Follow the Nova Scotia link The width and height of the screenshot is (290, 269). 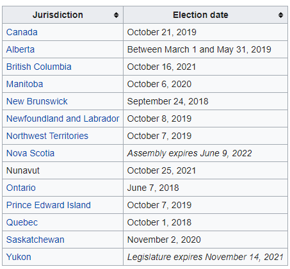click(x=30, y=153)
